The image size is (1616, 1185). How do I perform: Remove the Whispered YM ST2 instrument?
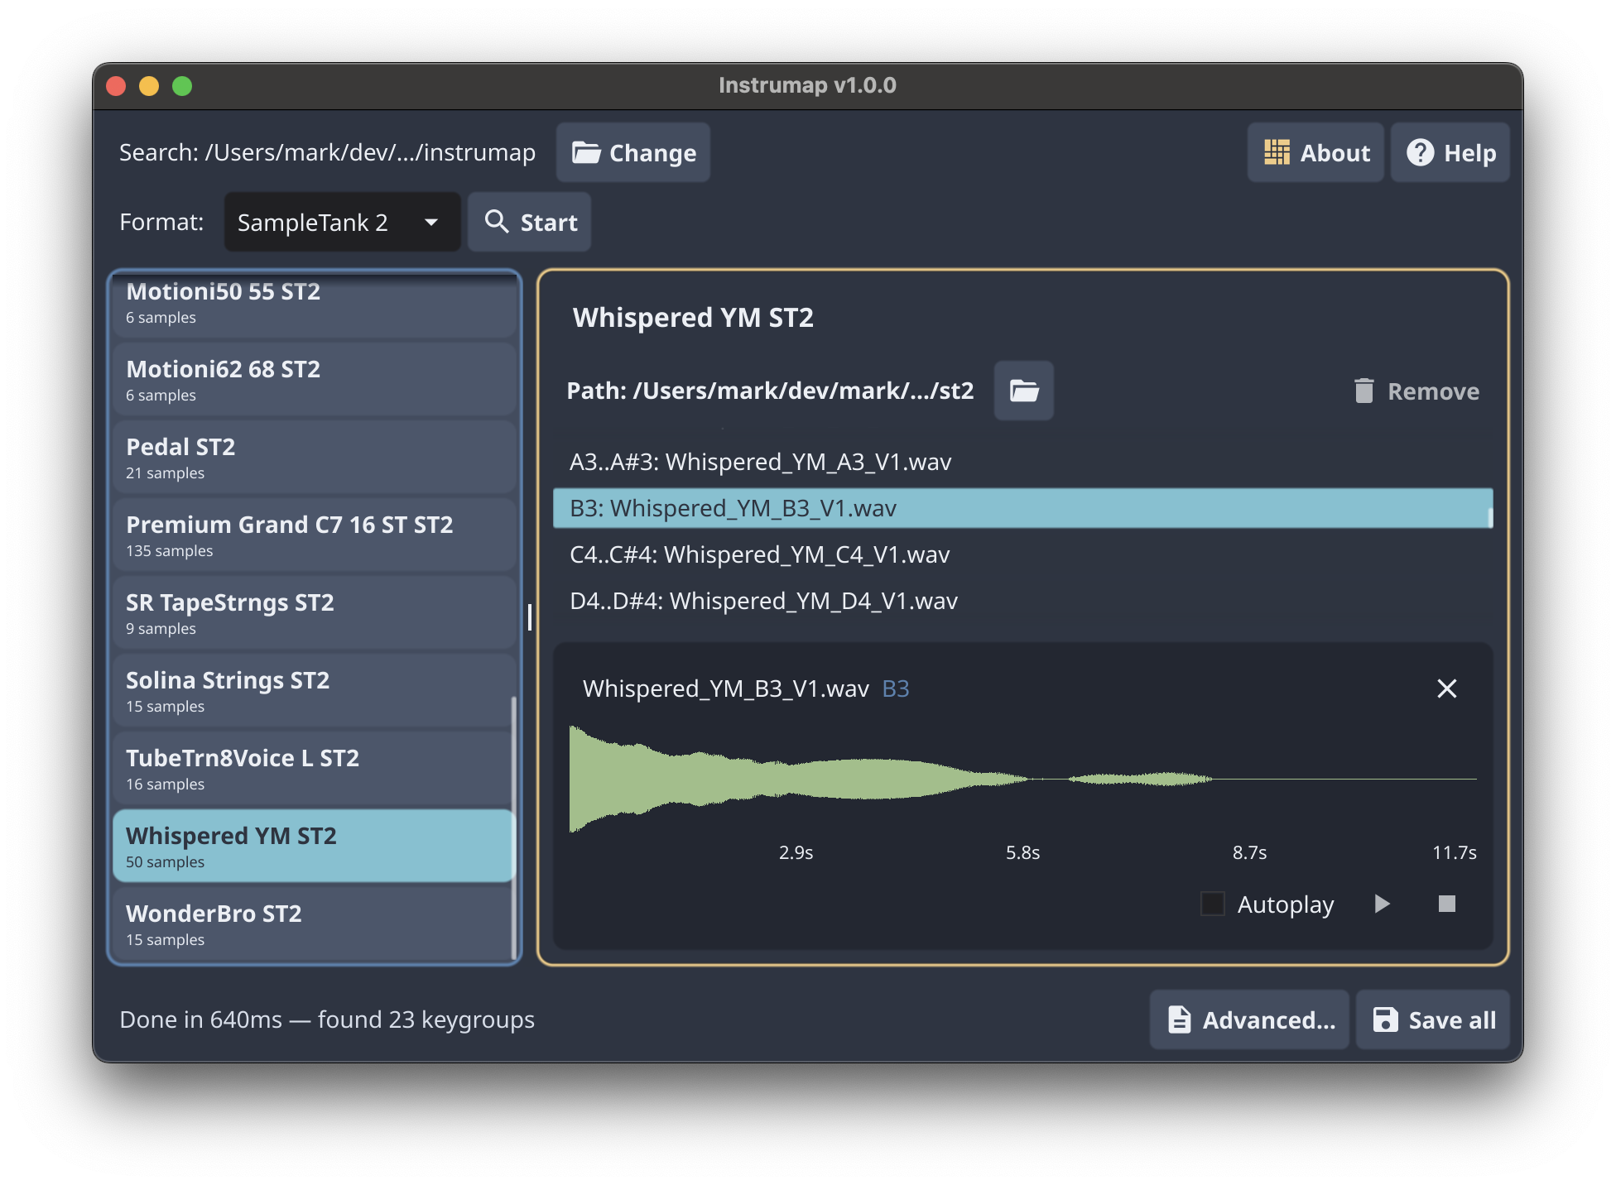coord(1416,391)
